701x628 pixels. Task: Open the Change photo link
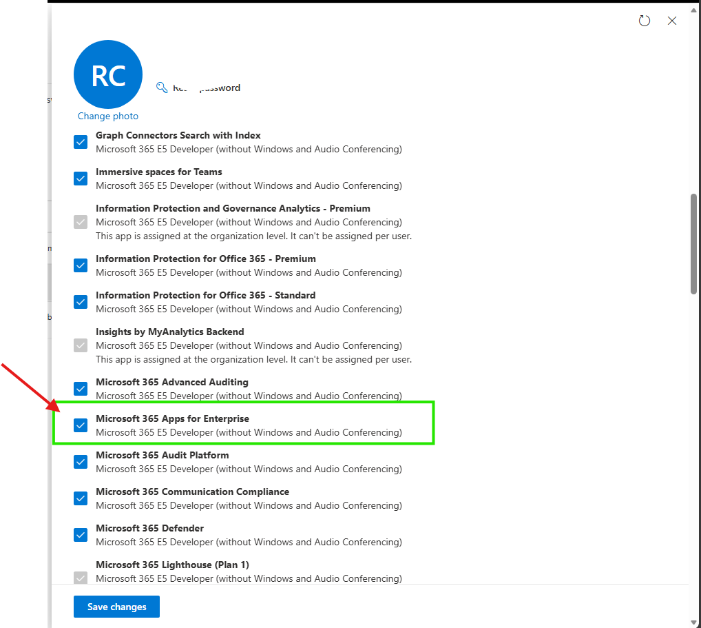(x=107, y=116)
